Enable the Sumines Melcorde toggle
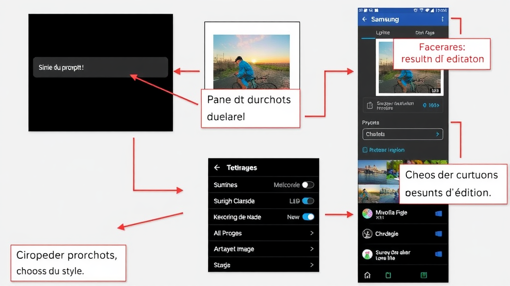Viewport: 510px width, 286px height. click(x=308, y=184)
